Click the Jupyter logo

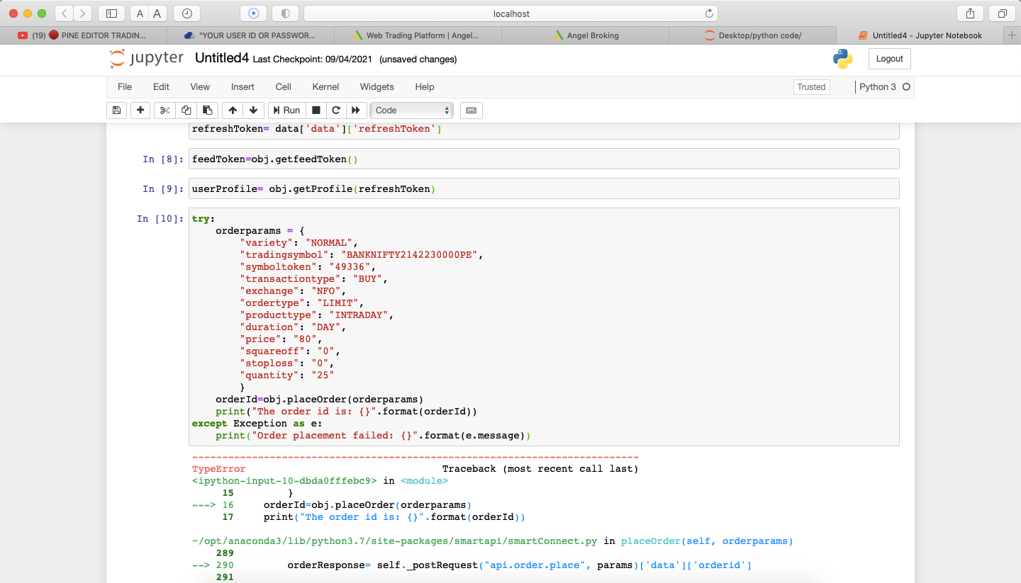[x=147, y=59]
